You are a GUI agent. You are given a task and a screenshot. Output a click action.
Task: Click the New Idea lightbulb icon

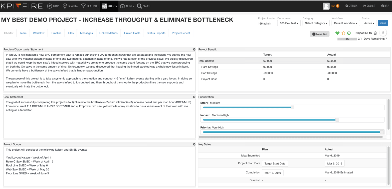tap(65, 6)
